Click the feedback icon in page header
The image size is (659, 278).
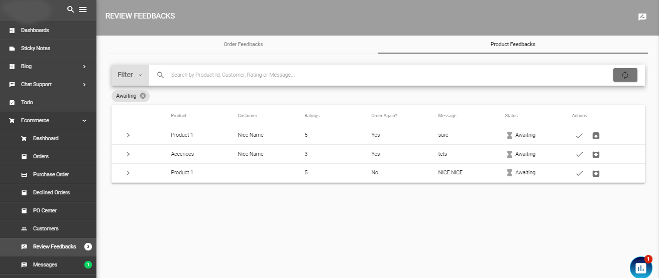tap(642, 17)
